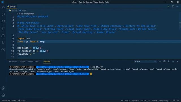Click Ln 7, Col 21 position indicator
The height and width of the screenshot is (102, 181).
coord(126,101)
